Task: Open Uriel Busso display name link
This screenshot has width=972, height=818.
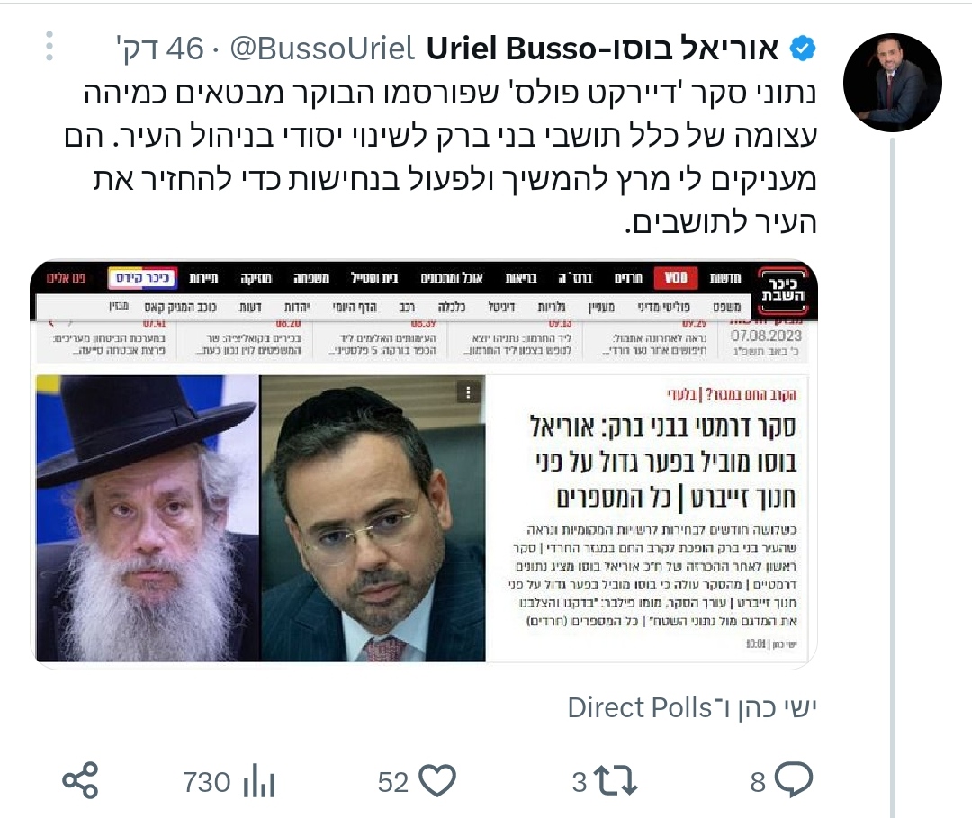Action: click(x=602, y=49)
